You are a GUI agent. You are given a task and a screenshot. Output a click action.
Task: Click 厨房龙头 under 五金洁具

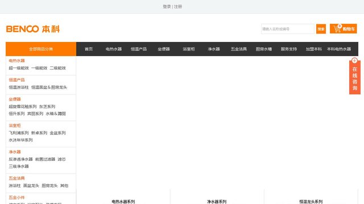point(49,185)
